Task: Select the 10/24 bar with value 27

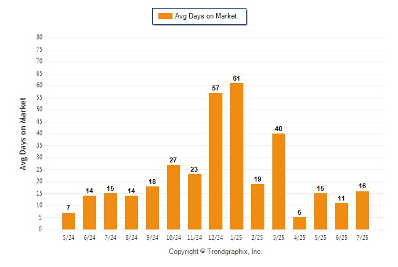Action: tap(173, 197)
